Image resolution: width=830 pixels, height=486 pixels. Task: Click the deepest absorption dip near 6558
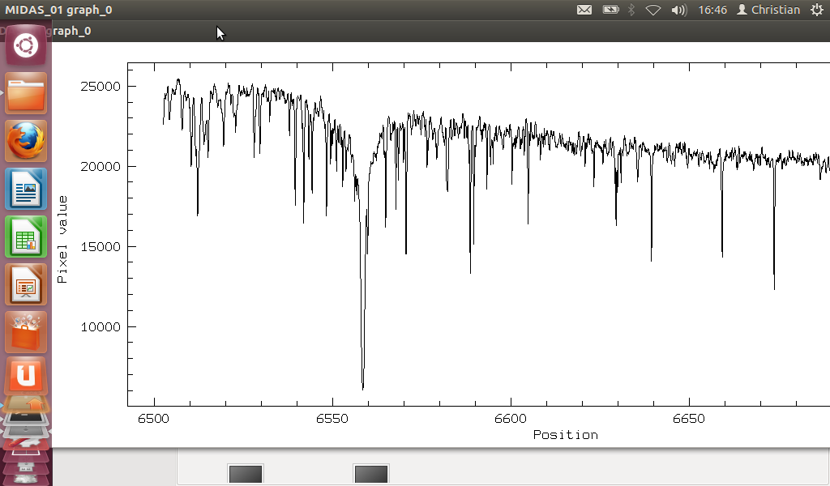tap(362, 387)
